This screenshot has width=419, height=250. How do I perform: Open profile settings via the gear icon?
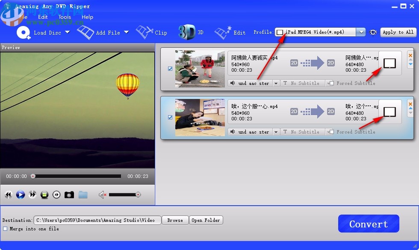click(373, 32)
